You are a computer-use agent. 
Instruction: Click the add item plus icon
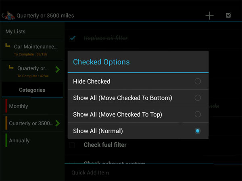209,16
